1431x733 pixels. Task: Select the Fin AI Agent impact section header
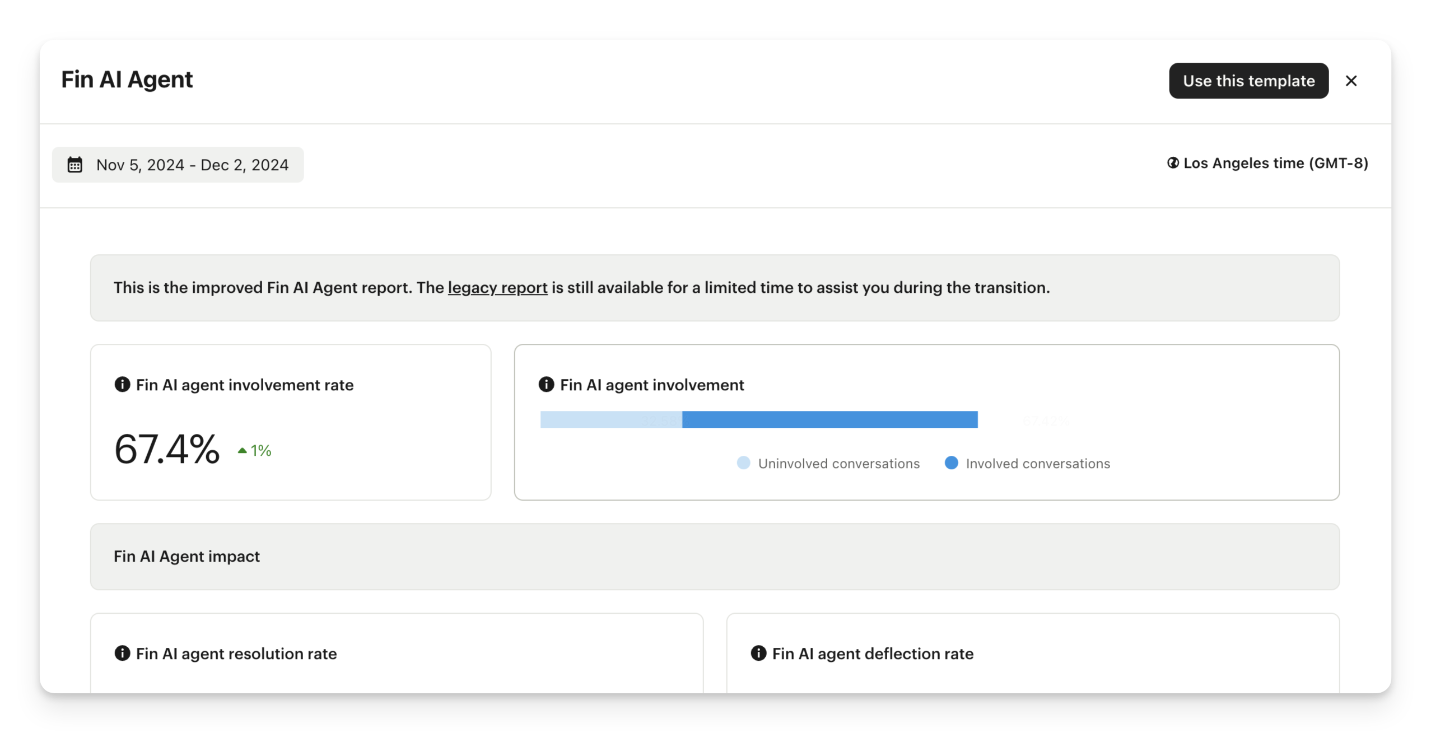(x=187, y=556)
